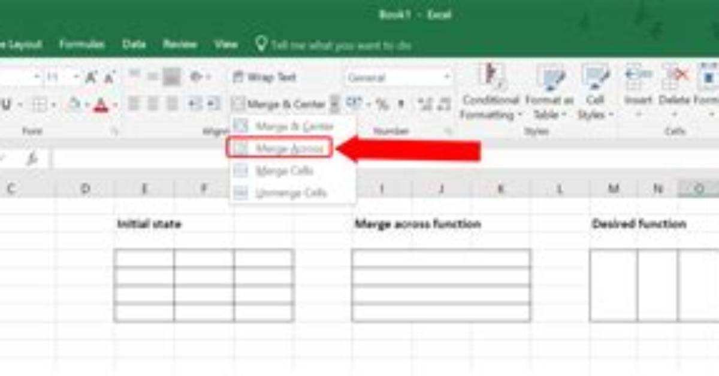The image size is (719, 376).
Task: Click Increase Decimal icon
Action: click(x=425, y=105)
